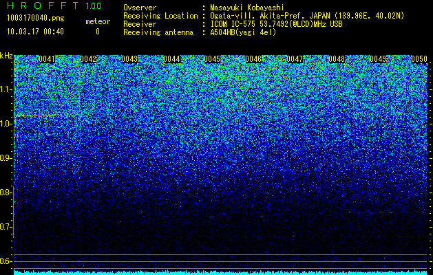Click the 0046 time marker
The height and width of the screenshot is (275, 433).
click(x=253, y=59)
